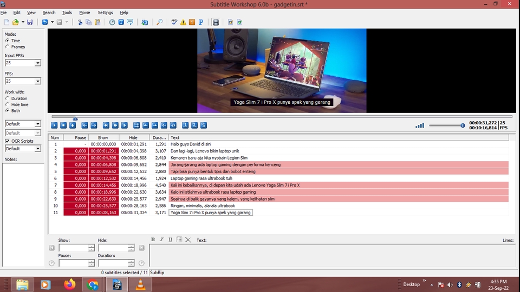Click the set show time button
Viewport: 520px width, 292px height.
[146, 125]
